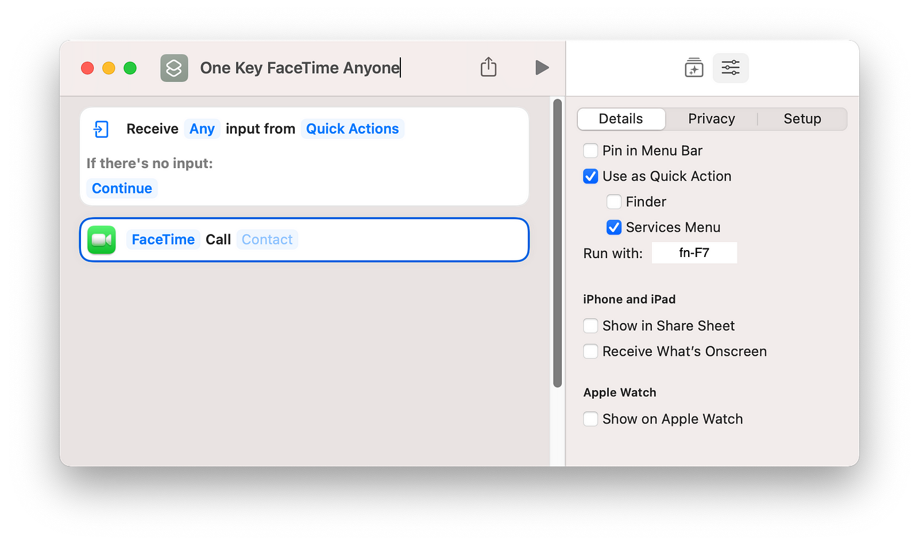Click the editor vertical scrollbar
Image resolution: width=919 pixels, height=545 pixels.
[x=557, y=243]
